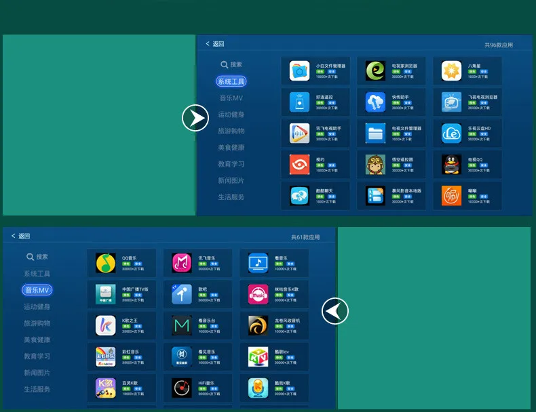Select 系统工具 in the top panel sidebar
The height and width of the screenshot is (412, 536).
pyautogui.click(x=231, y=81)
